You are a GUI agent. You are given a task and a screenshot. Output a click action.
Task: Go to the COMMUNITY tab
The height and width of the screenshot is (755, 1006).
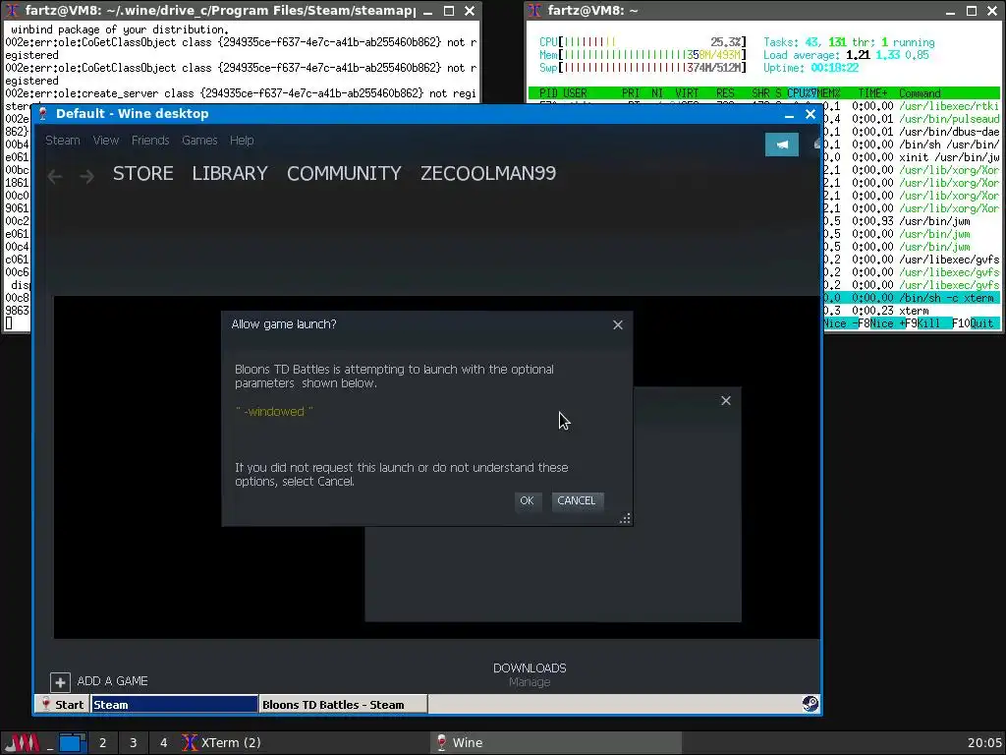point(344,173)
